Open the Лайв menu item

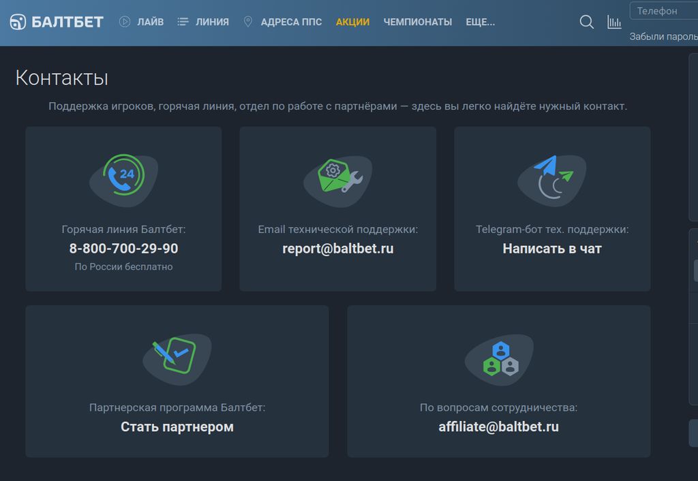click(x=151, y=22)
